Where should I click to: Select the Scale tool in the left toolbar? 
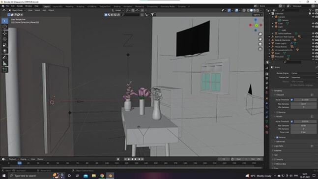(x=4, y=45)
